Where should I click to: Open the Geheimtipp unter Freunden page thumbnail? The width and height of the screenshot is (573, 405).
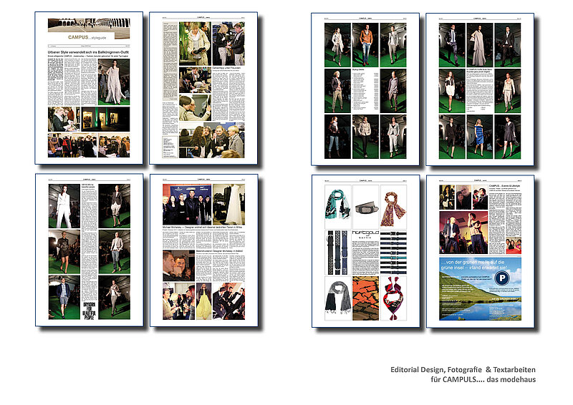pyautogui.click(x=203, y=88)
